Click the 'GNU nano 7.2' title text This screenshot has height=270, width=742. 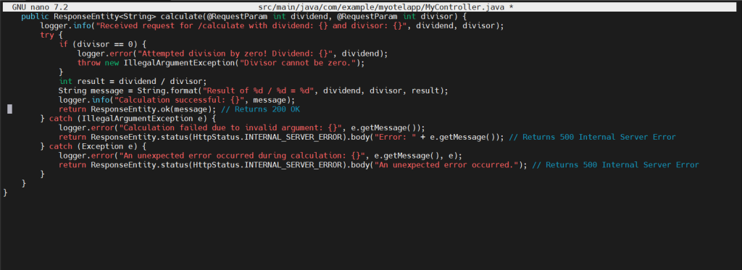tap(40, 7)
